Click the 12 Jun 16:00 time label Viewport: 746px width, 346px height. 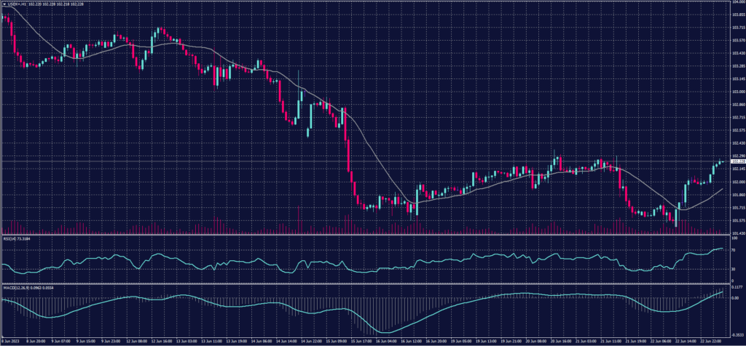point(164,339)
